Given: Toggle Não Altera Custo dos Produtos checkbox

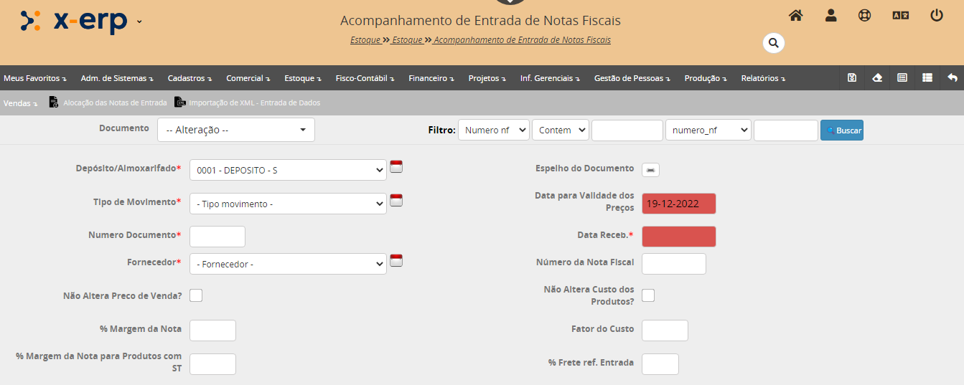Looking at the screenshot, I should point(648,295).
